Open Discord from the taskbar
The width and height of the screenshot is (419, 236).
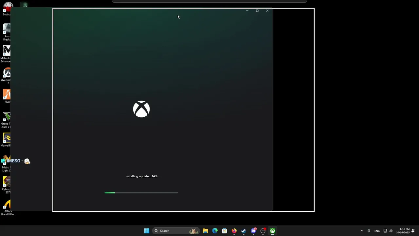pos(253,231)
